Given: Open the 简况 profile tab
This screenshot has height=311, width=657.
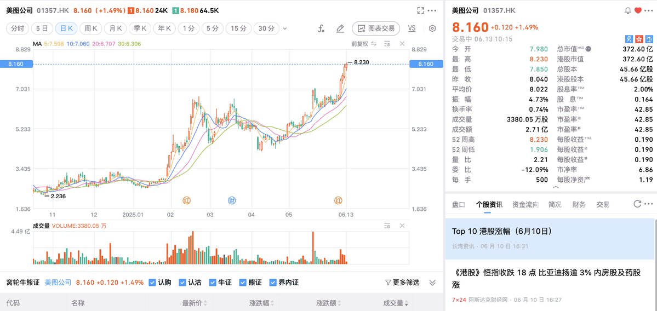Looking at the screenshot, I should click(555, 204).
